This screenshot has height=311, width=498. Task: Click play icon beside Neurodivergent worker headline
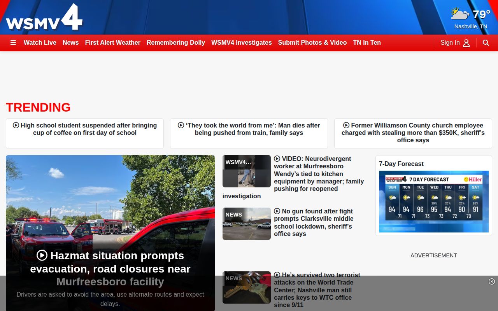click(277, 159)
